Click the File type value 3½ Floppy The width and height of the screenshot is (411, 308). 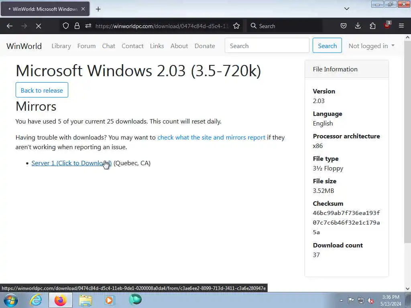tap(328, 168)
